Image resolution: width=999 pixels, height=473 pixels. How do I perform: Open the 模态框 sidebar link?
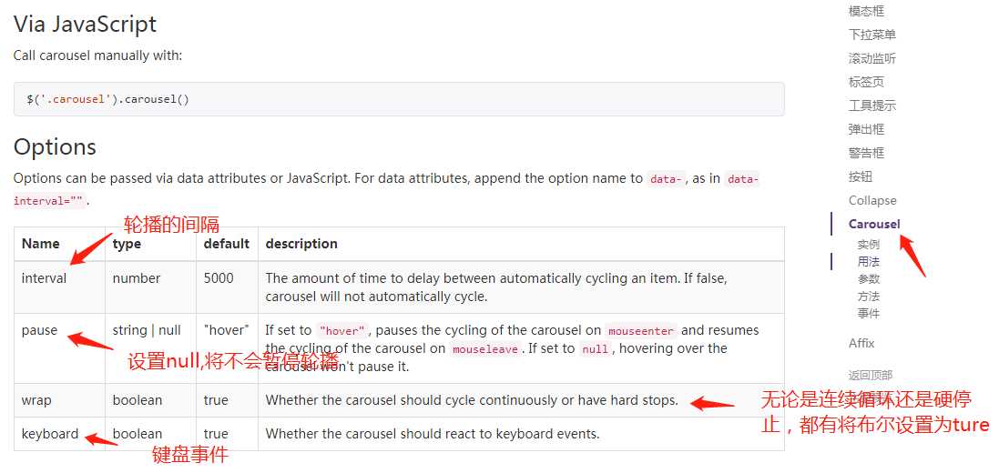[866, 11]
